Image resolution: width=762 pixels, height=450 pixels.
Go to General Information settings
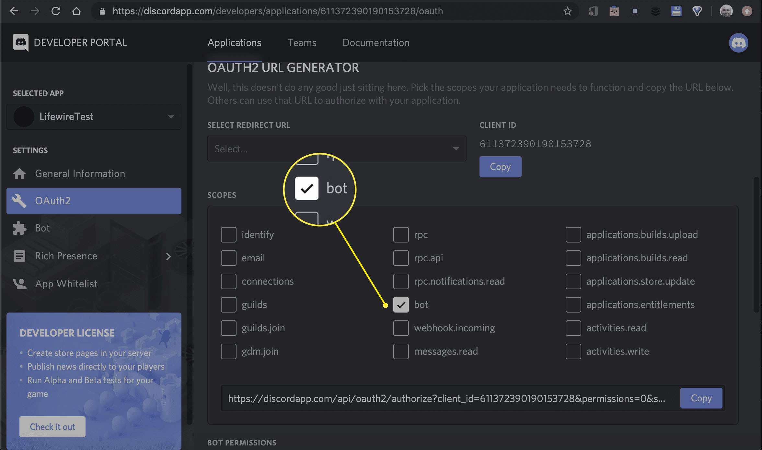(x=94, y=174)
